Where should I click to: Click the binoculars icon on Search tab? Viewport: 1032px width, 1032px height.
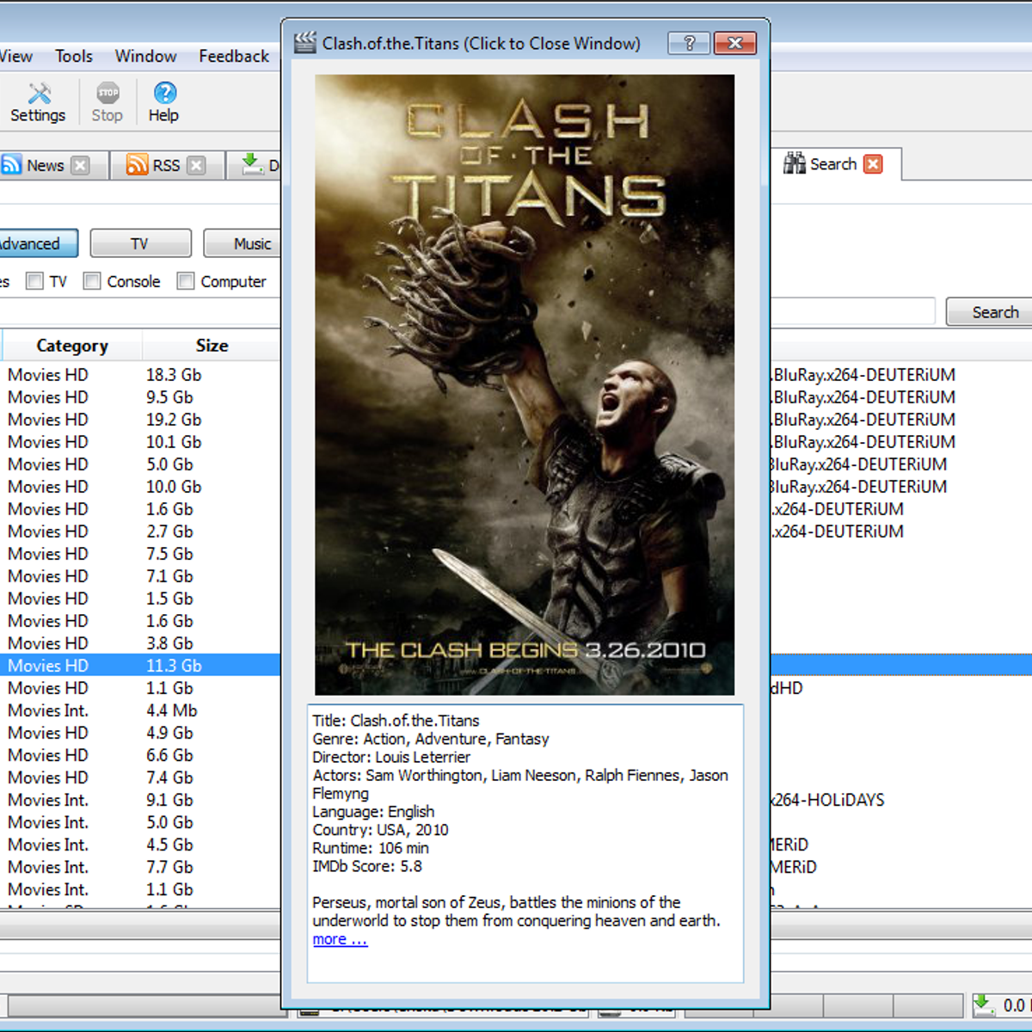[795, 163]
